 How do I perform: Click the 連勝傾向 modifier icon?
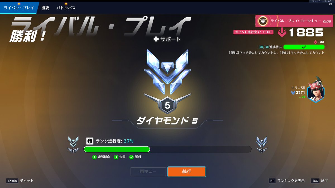94,157
